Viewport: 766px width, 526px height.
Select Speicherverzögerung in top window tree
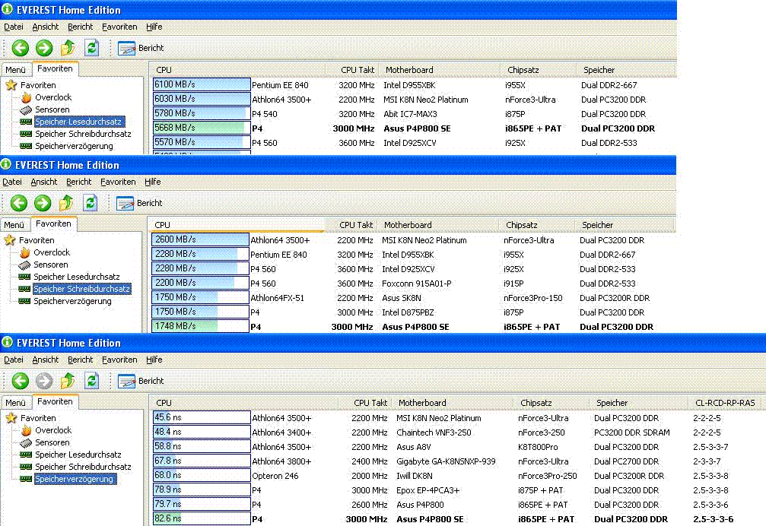tap(74, 146)
